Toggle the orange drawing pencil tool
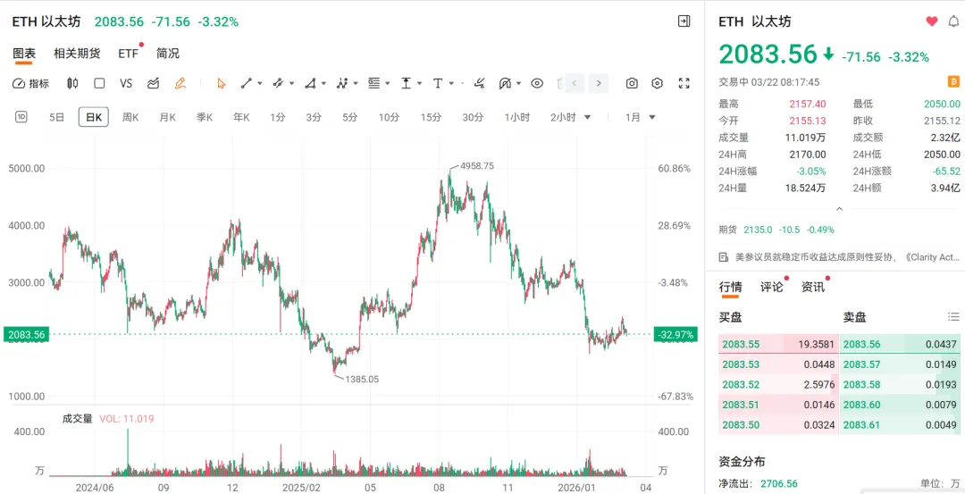965x494 pixels. click(180, 84)
